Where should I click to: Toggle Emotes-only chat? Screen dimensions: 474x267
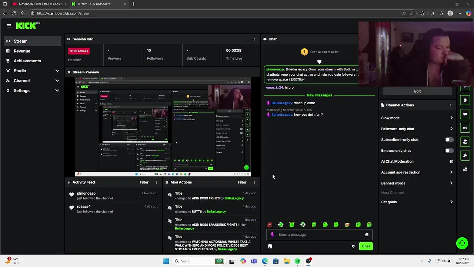(x=449, y=151)
